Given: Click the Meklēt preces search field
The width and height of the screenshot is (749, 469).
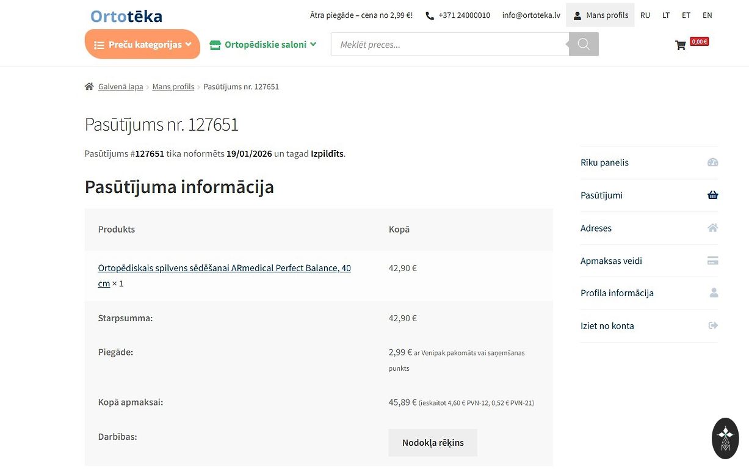Looking at the screenshot, I should (x=450, y=45).
